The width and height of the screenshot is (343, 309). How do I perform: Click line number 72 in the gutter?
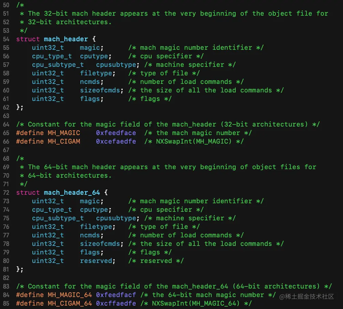tap(6, 193)
